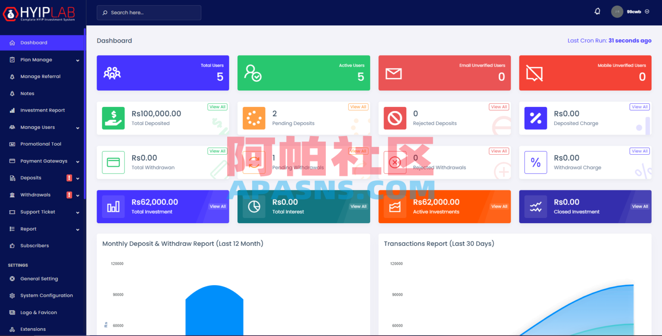Click View All on Pending Deposits
The width and height of the screenshot is (662, 336).
(x=358, y=106)
